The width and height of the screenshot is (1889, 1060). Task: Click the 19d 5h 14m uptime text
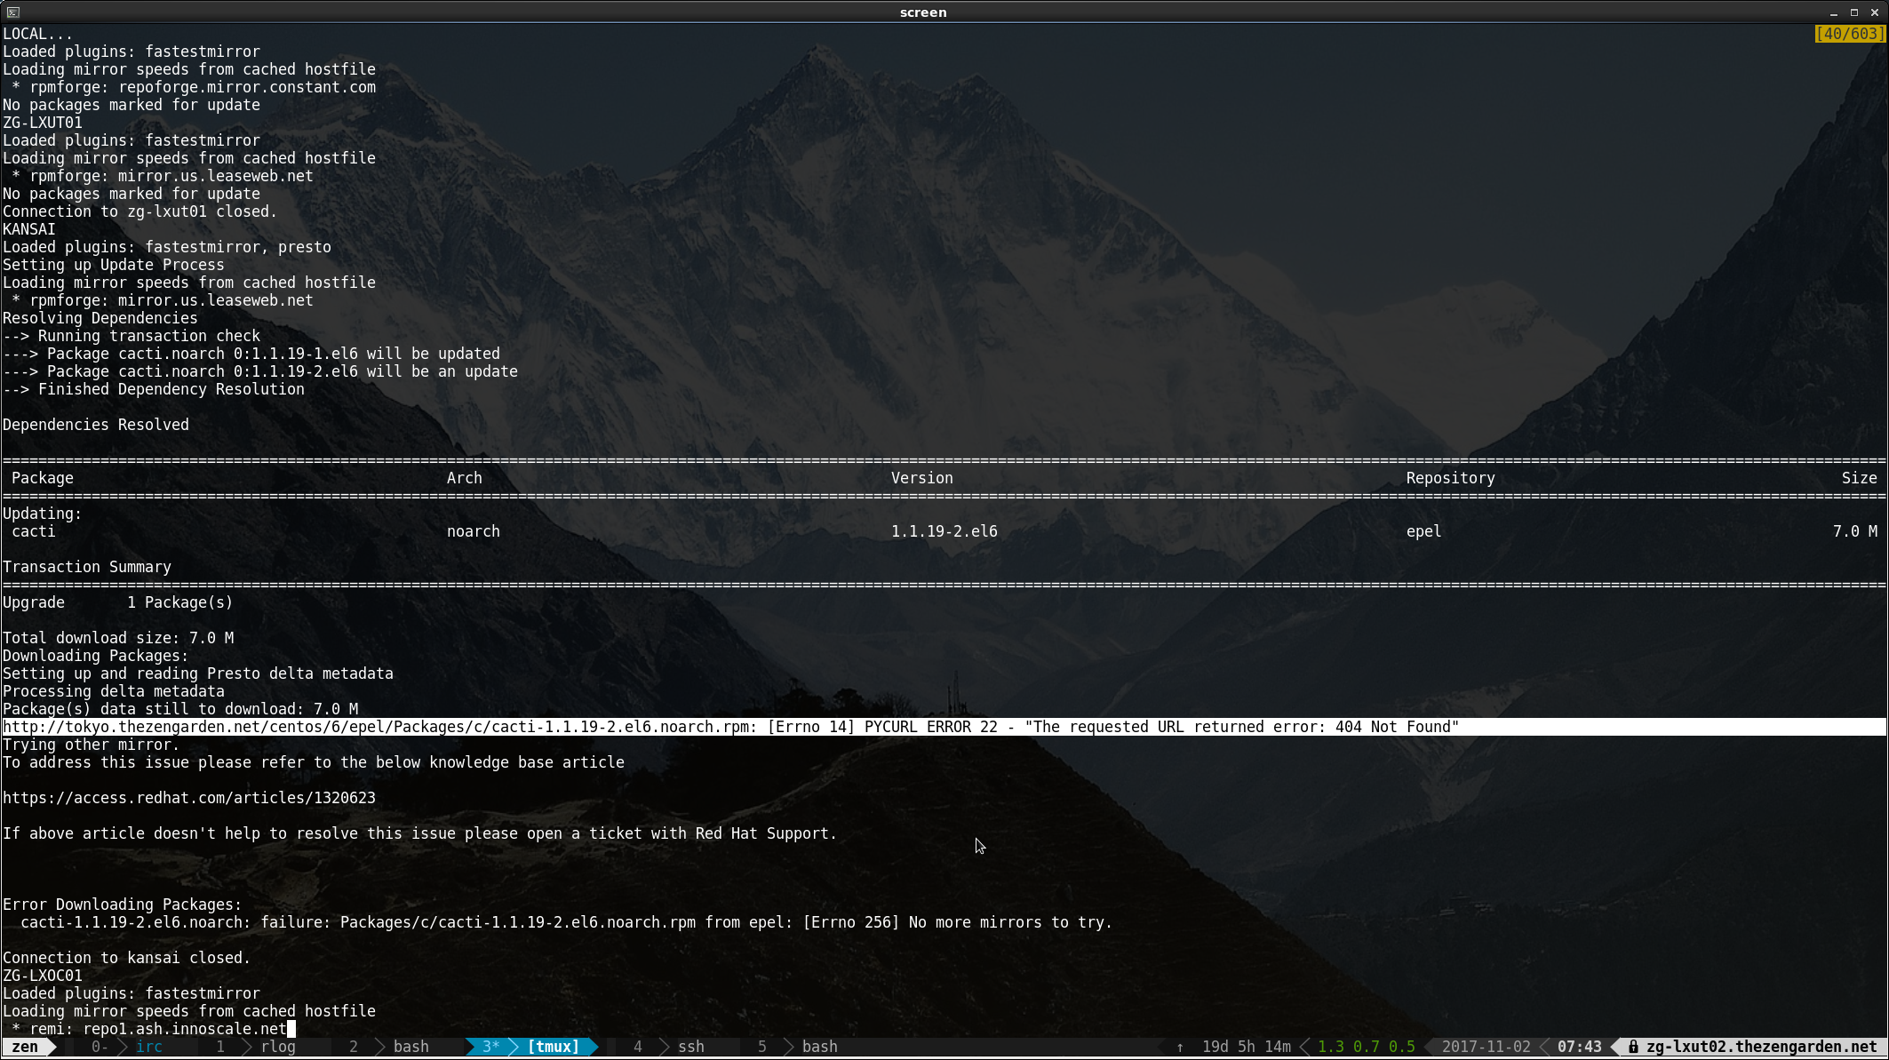click(1247, 1047)
